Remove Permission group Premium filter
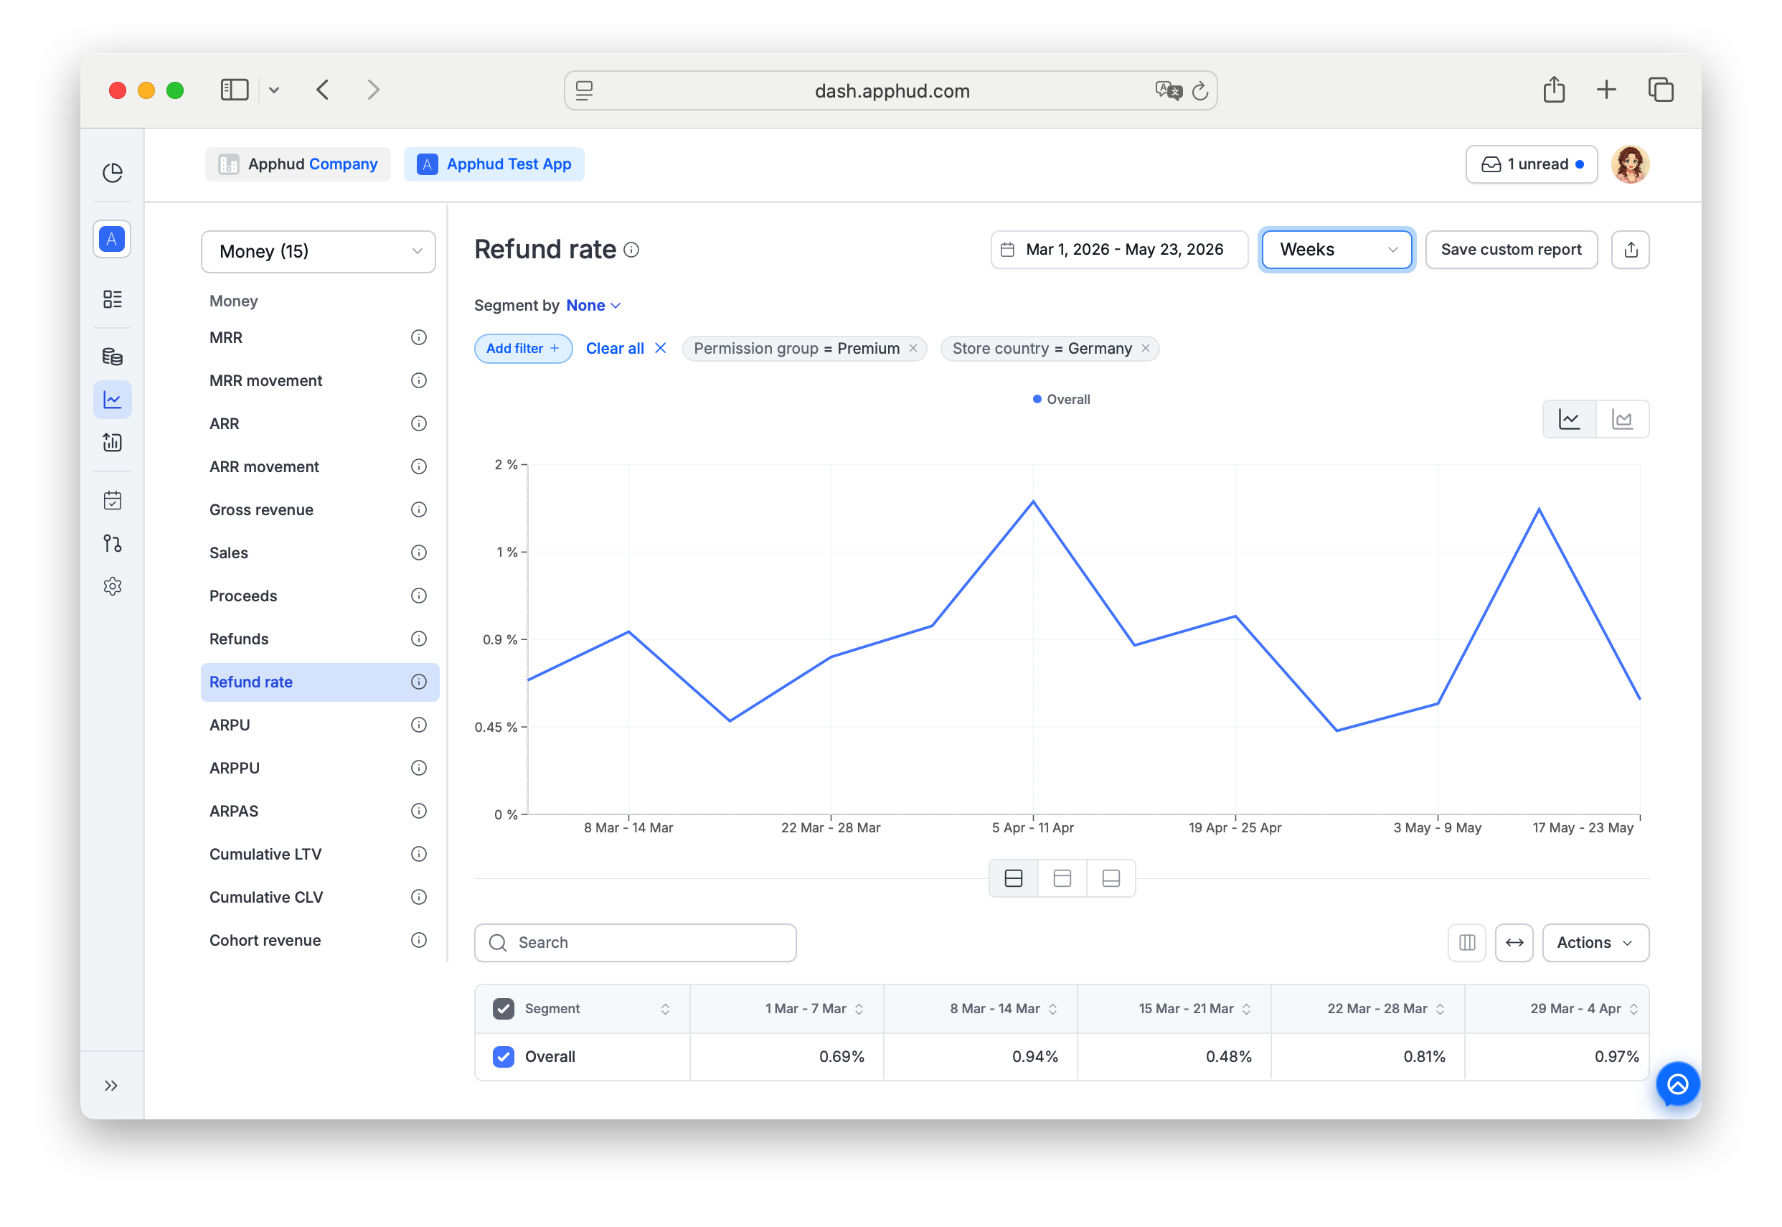 pyautogui.click(x=913, y=348)
